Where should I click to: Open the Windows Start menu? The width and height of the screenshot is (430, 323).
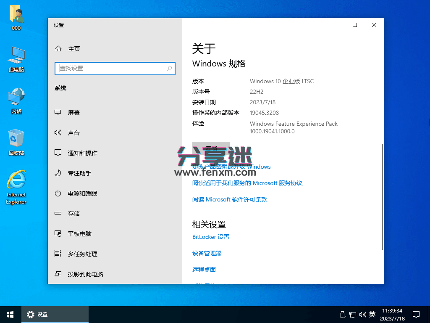click(x=10, y=315)
